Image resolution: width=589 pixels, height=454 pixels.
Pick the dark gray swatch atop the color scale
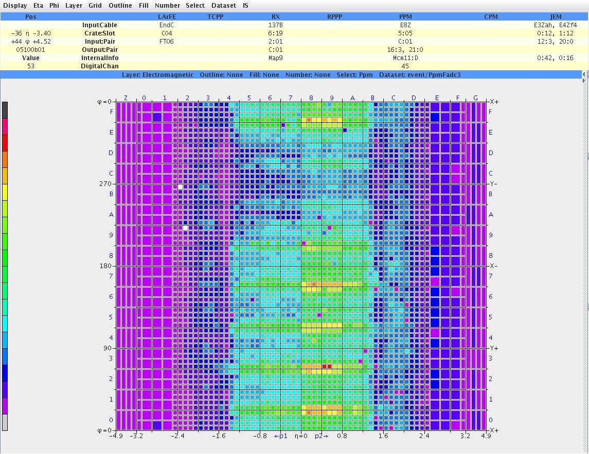[x=5, y=110]
